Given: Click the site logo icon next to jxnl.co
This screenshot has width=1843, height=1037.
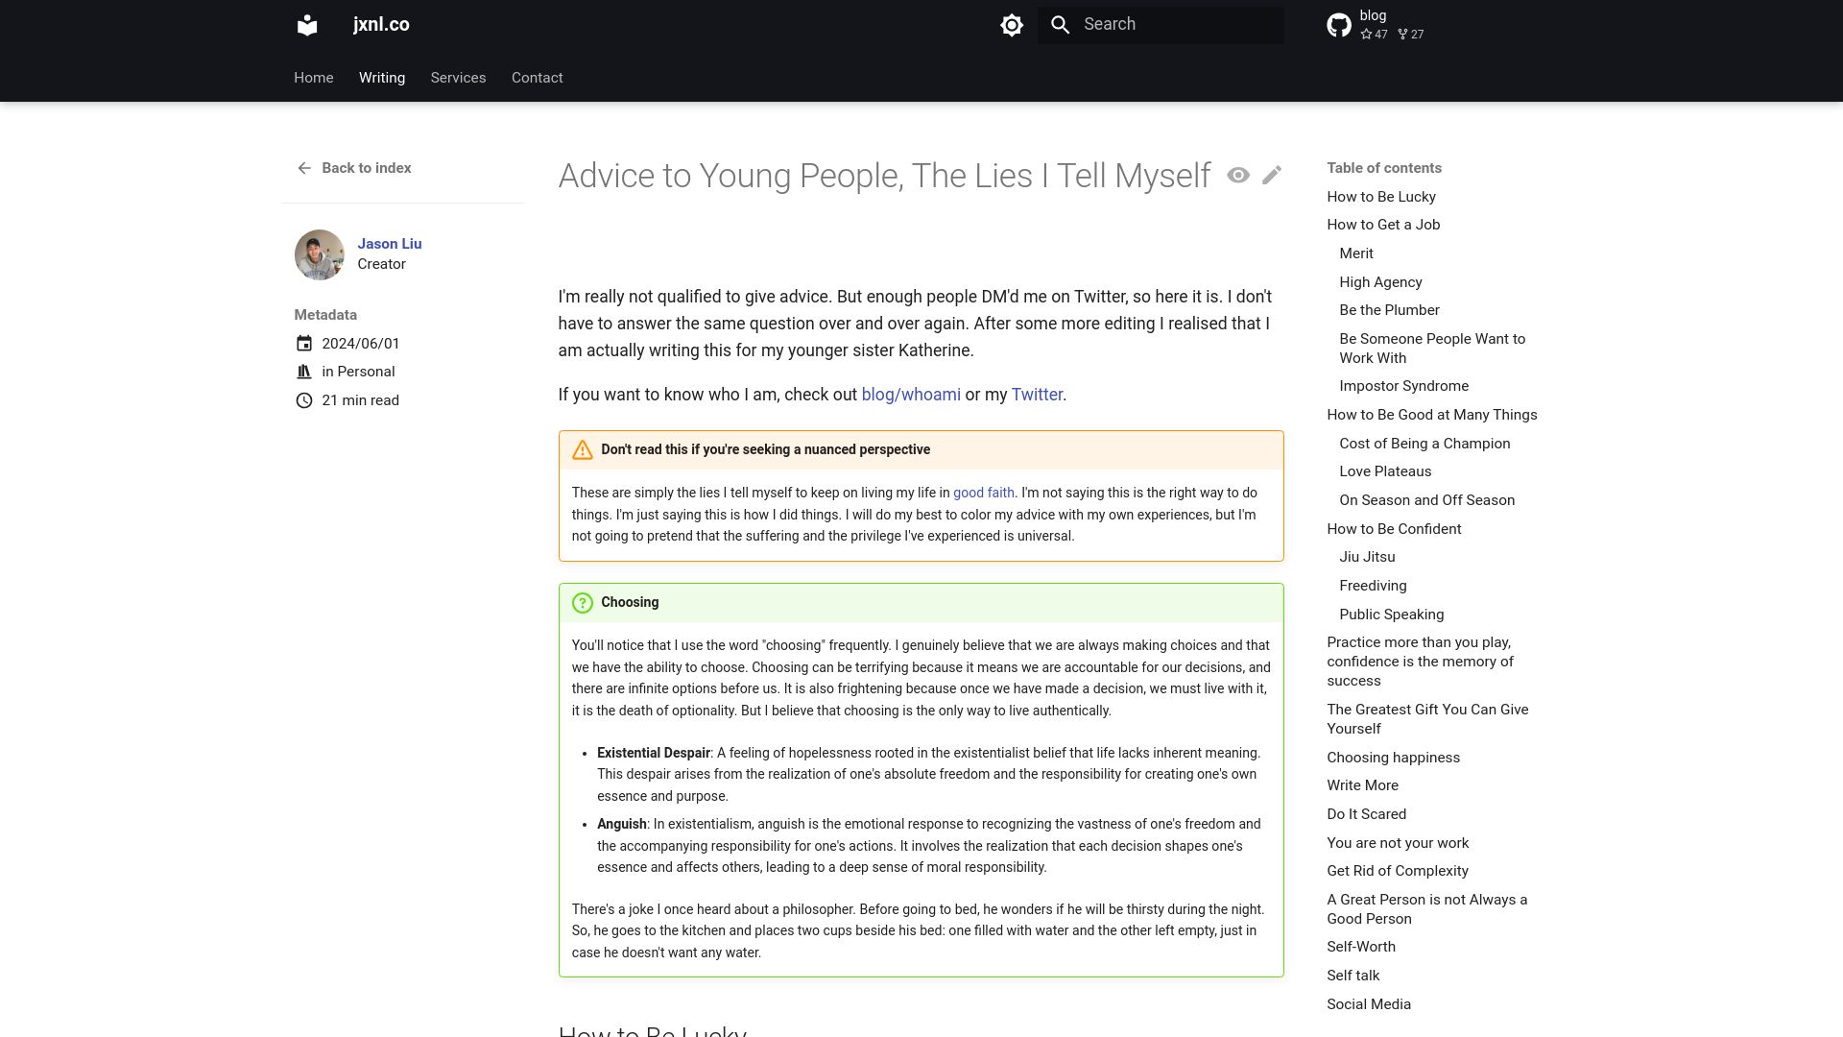Looking at the screenshot, I should click(x=307, y=25).
